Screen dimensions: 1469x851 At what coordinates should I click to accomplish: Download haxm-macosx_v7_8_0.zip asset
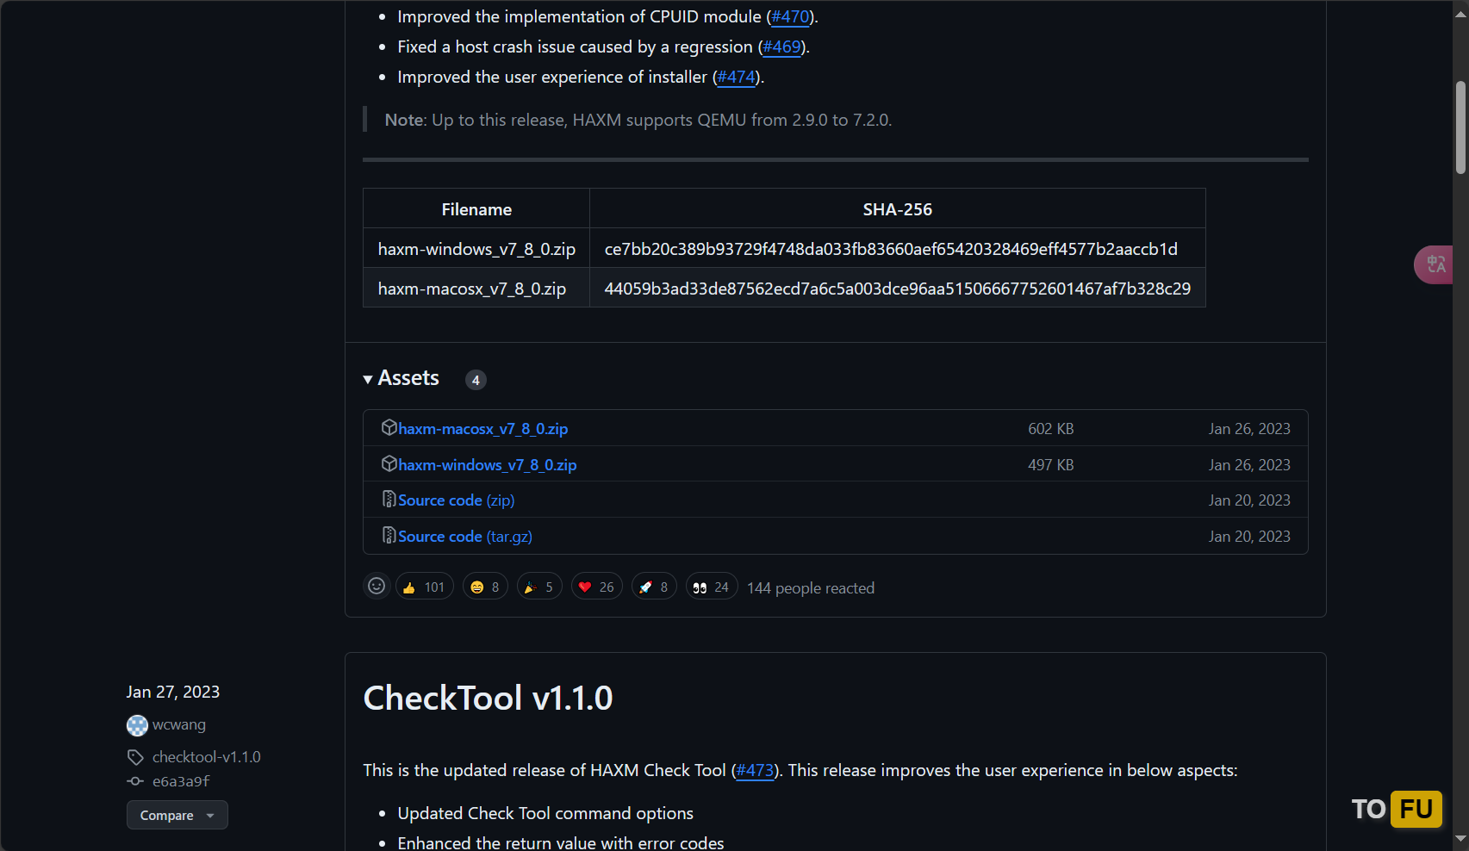tap(482, 429)
